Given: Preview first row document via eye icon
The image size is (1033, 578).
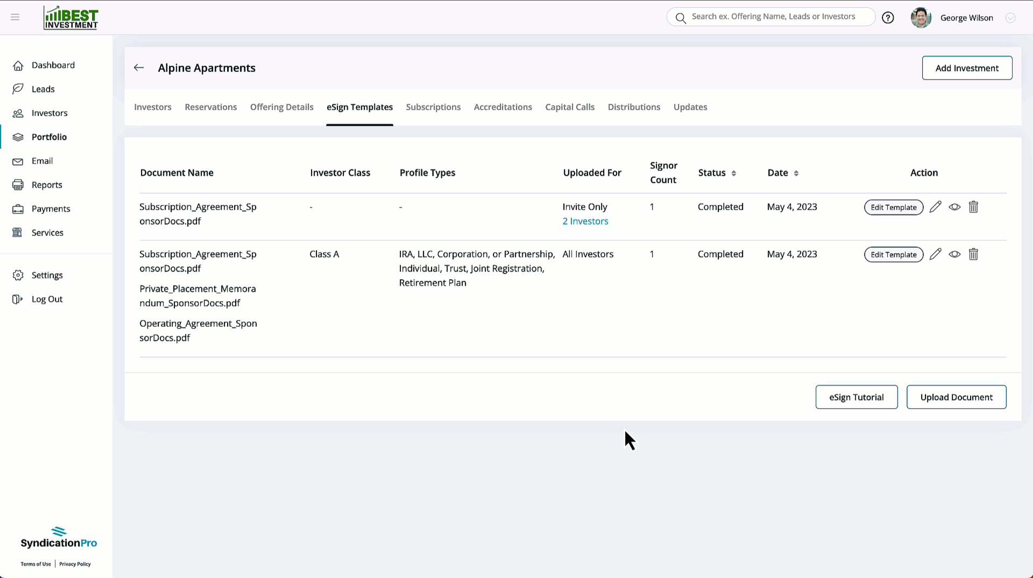Looking at the screenshot, I should coord(954,207).
